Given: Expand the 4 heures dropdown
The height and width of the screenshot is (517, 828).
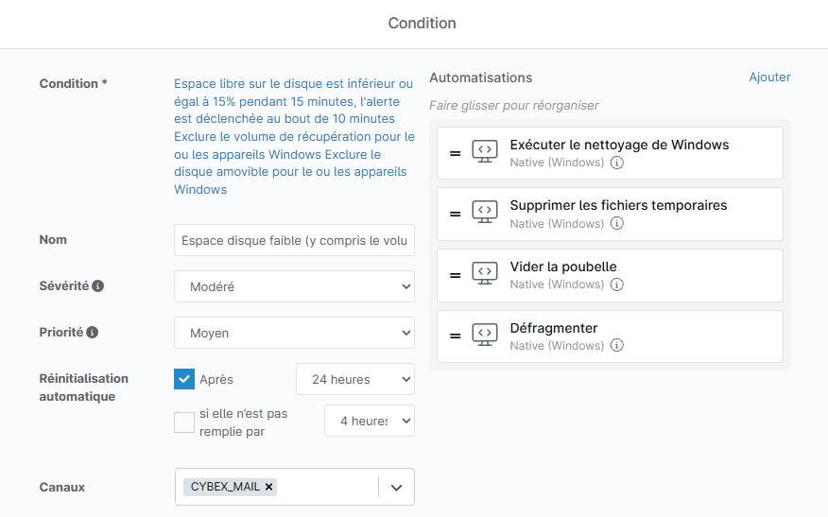Looking at the screenshot, I should click(369, 421).
